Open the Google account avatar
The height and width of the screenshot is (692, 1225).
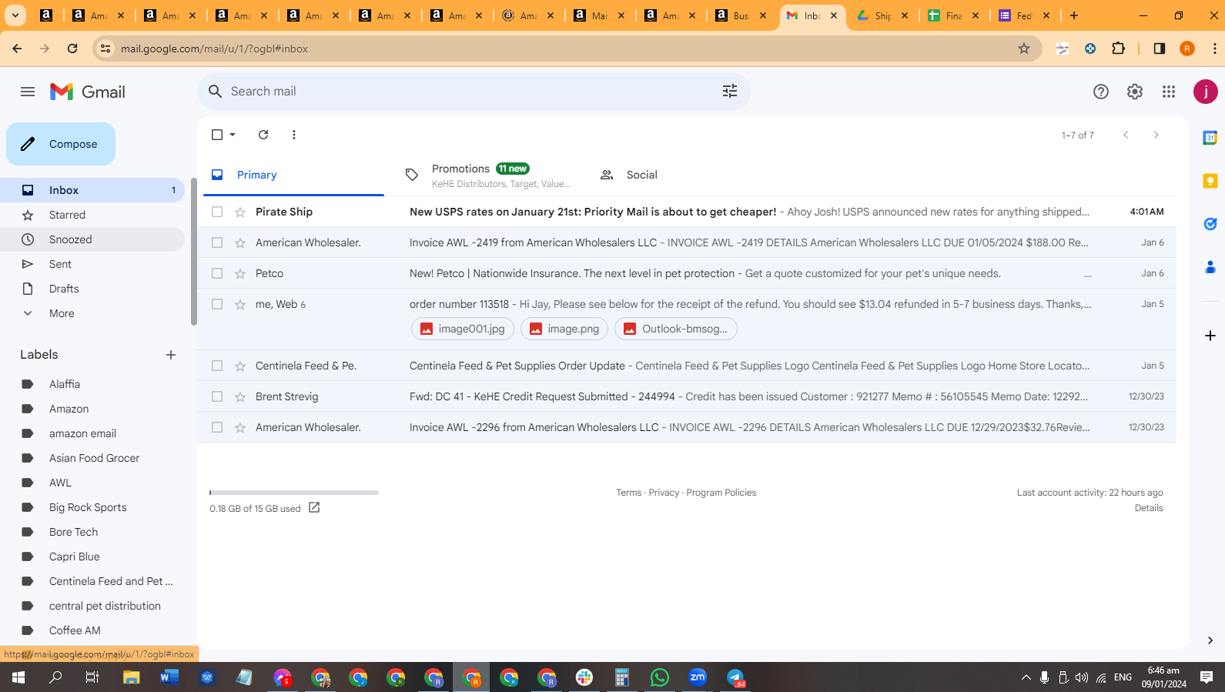[1205, 92]
